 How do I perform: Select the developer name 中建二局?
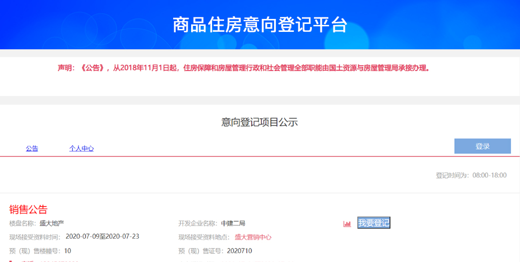[233, 223]
